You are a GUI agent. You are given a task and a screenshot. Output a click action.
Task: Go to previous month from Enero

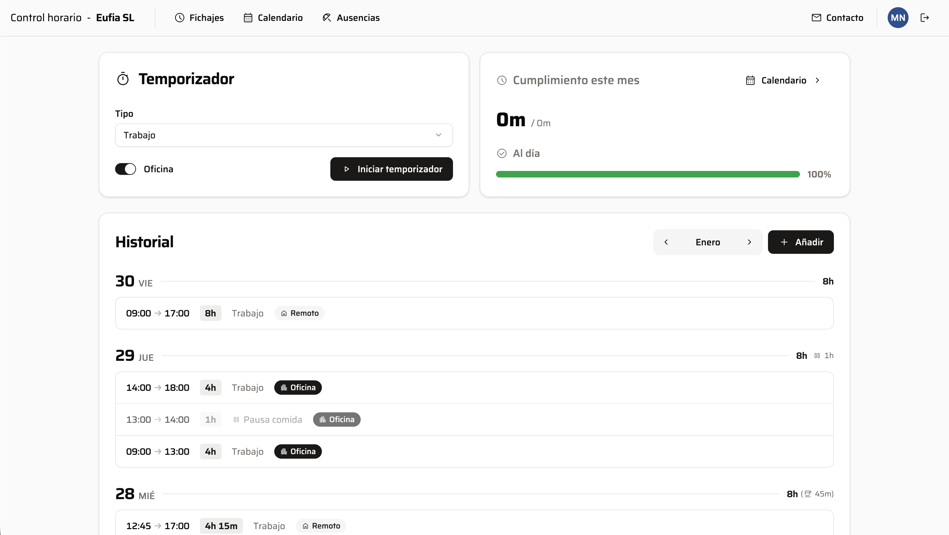(x=666, y=242)
